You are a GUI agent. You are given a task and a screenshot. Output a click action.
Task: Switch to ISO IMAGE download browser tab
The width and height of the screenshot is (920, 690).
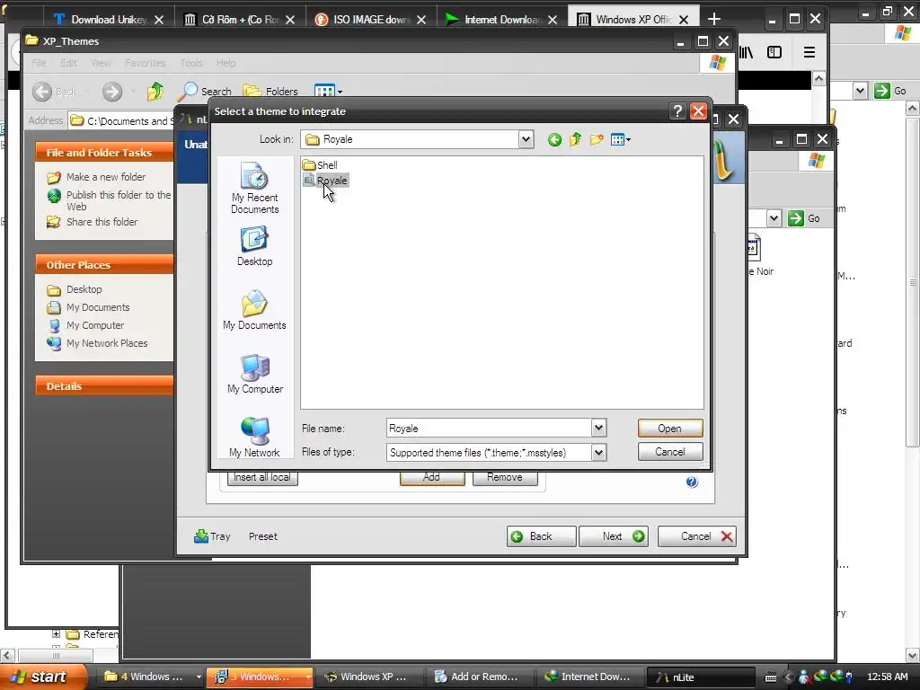click(x=370, y=20)
